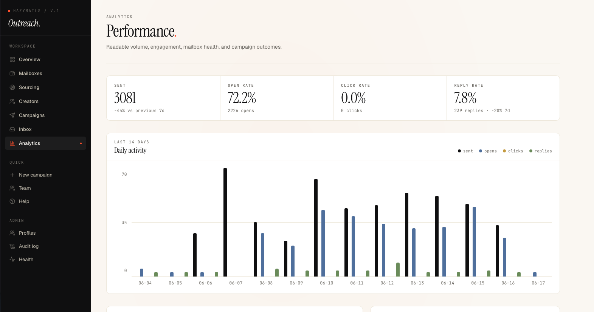
Task: Click the Profiles people icon
Action: click(12, 233)
